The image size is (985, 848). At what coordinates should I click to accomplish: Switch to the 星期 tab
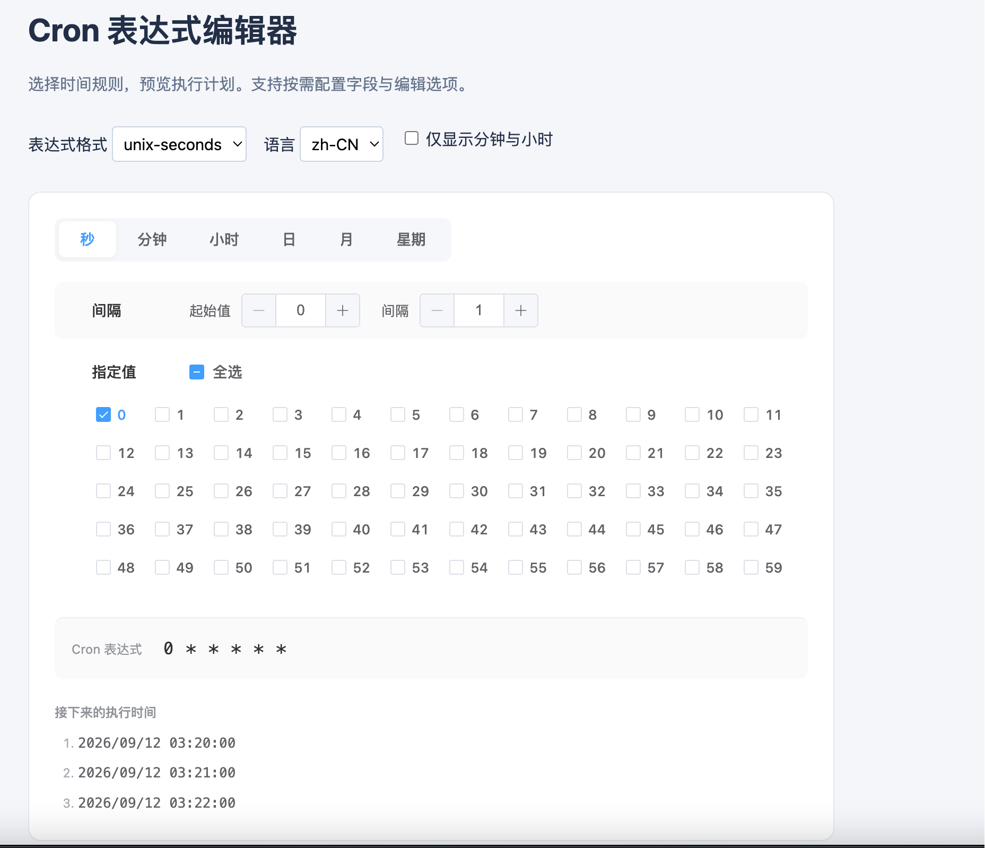(x=411, y=239)
